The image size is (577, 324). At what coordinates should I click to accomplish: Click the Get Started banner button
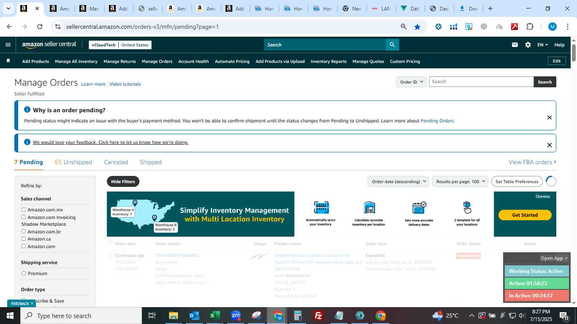(x=525, y=215)
